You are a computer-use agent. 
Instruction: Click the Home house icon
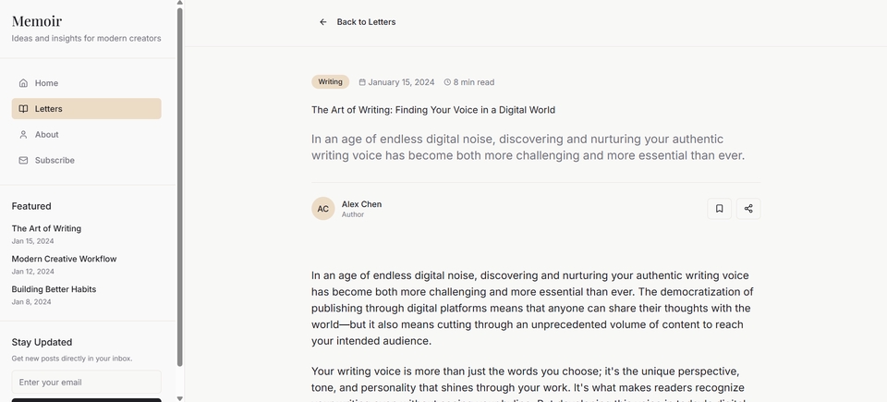[24, 83]
